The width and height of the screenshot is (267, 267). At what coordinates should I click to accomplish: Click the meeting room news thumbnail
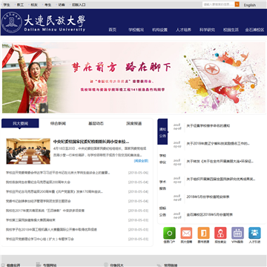pyautogui.click(x=28, y=151)
